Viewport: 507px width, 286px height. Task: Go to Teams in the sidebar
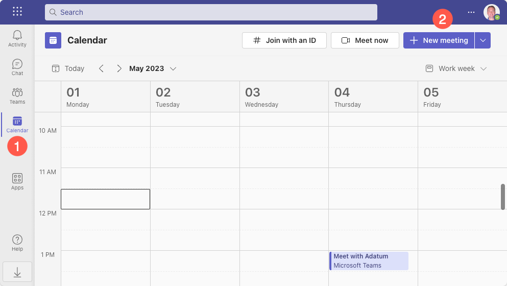coord(17,96)
